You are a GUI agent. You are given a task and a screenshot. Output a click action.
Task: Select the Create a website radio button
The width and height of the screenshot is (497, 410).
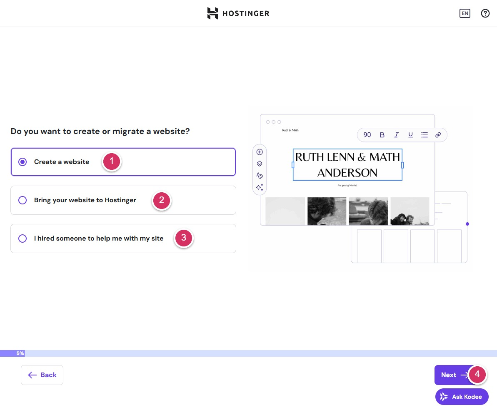23,162
